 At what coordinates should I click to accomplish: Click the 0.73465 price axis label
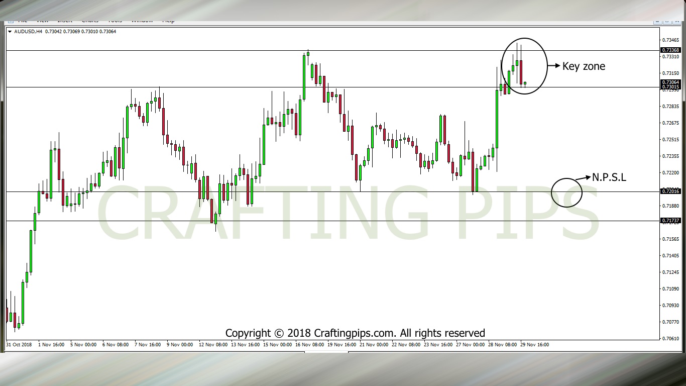(671, 40)
